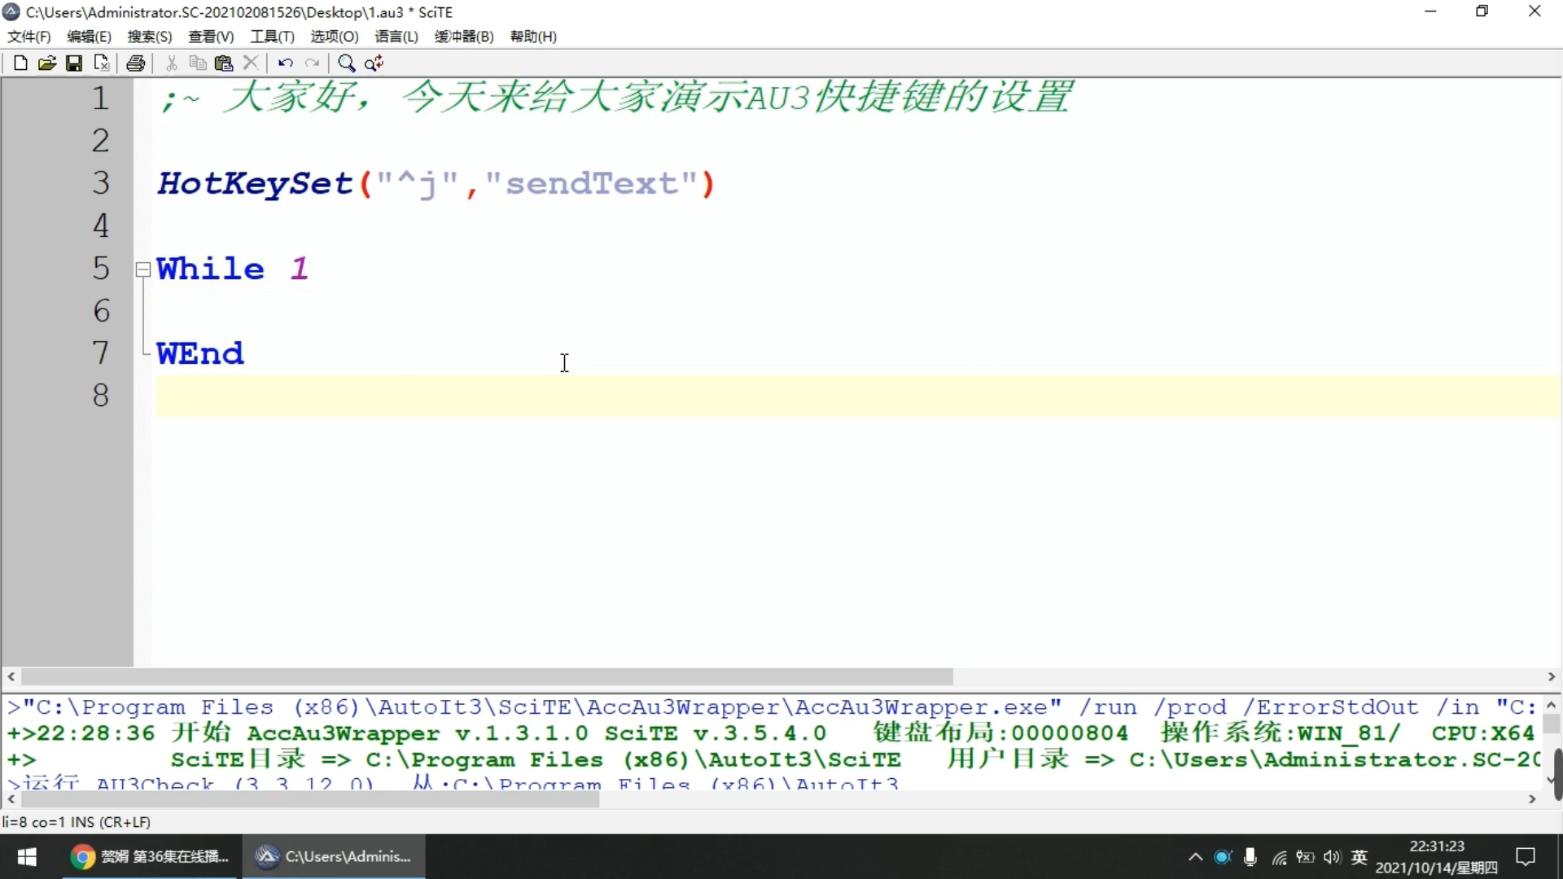
Task: Click the Print icon in toolbar
Action: pyautogui.click(x=135, y=62)
